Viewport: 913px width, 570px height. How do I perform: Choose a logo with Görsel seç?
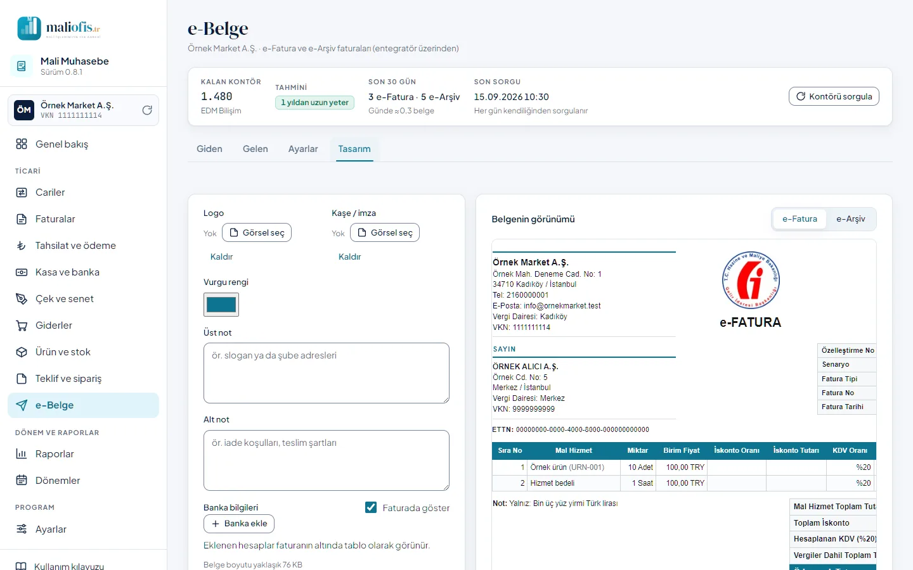click(257, 232)
